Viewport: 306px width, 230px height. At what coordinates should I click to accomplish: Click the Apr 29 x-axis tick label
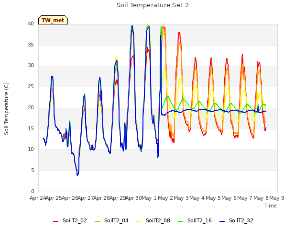click(x=118, y=198)
